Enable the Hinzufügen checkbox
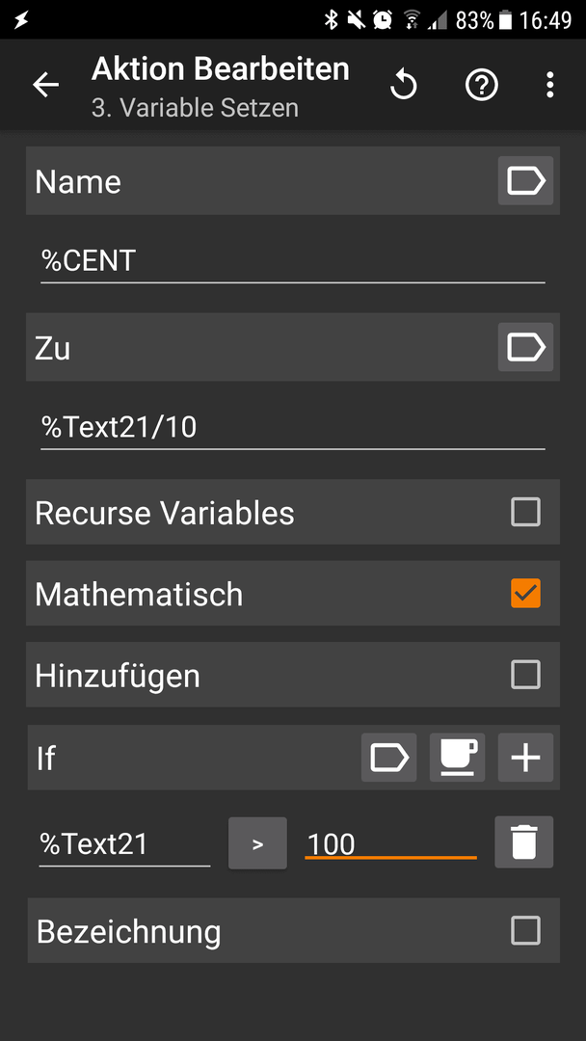Screen dimensions: 586x1041 click(525, 675)
